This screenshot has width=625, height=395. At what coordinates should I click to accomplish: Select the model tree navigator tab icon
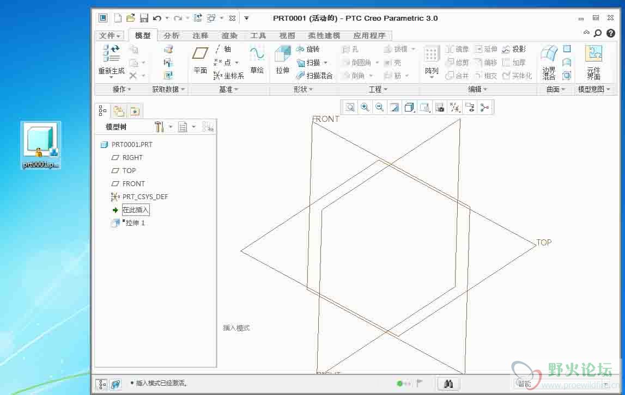(103, 110)
